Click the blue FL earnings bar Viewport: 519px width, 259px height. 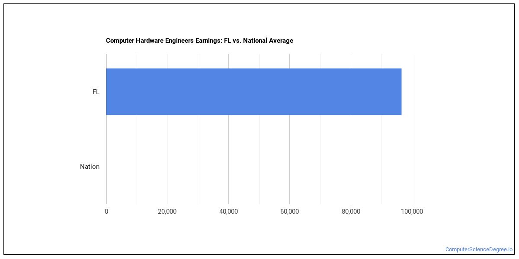pyautogui.click(x=254, y=92)
